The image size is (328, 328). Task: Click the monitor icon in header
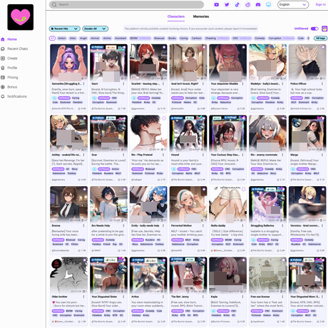pos(268,4)
